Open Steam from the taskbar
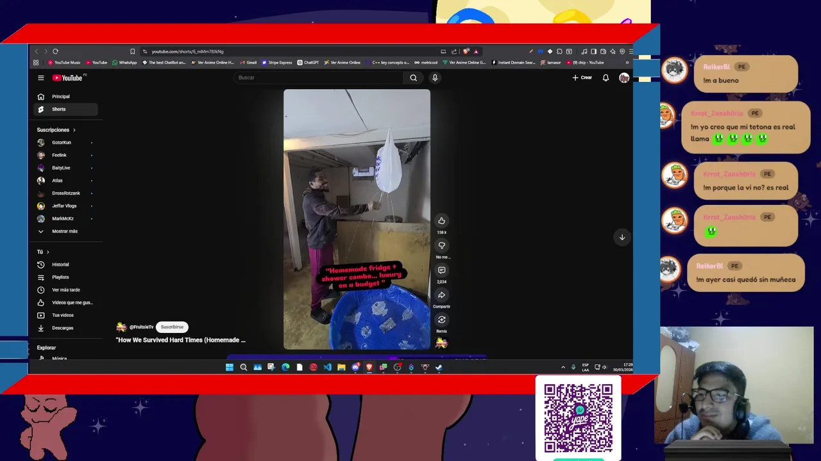This screenshot has width=821, height=461. pos(439,367)
